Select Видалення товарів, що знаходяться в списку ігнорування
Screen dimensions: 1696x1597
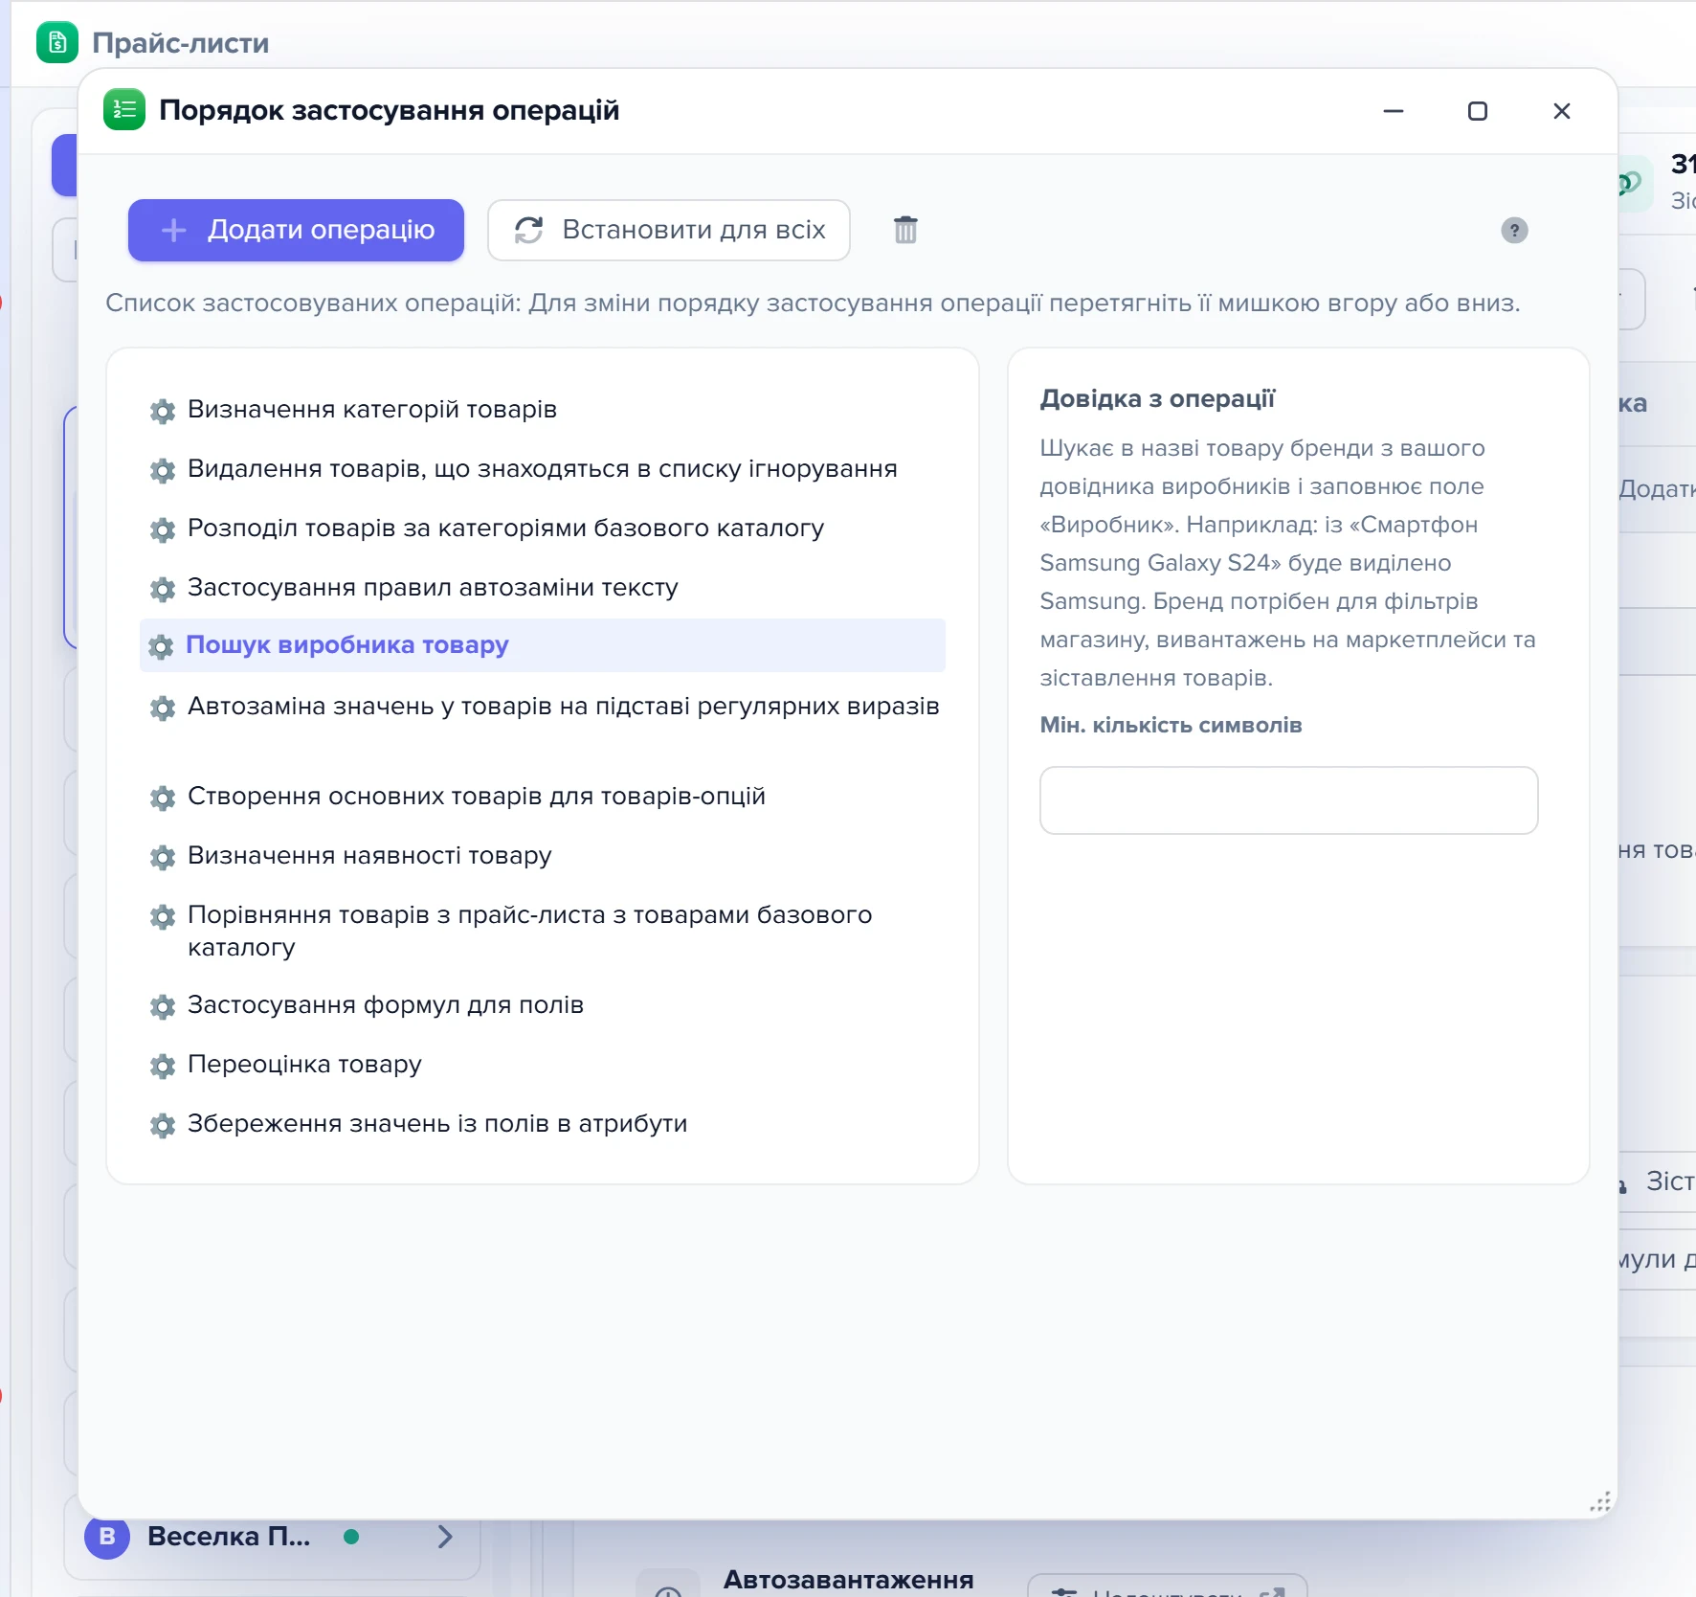tap(543, 469)
